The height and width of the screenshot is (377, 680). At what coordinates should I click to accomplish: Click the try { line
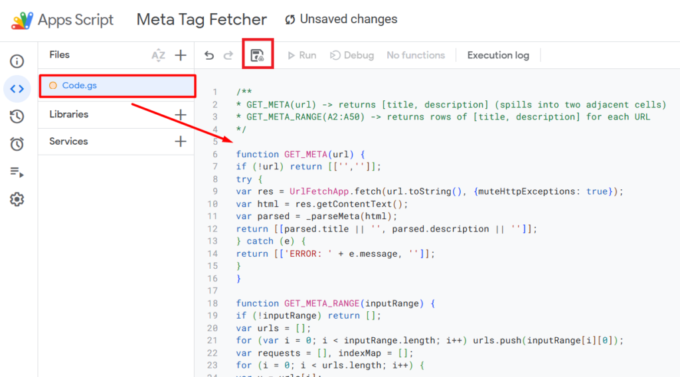coord(250,179)
